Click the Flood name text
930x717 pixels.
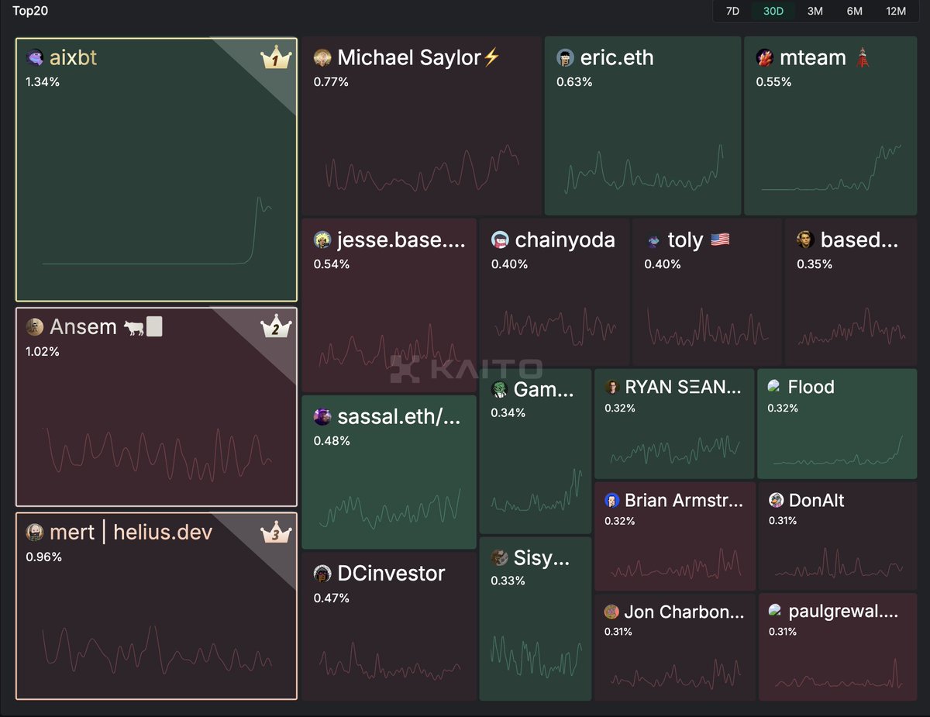pyautogui.click(x=811, y=387)
